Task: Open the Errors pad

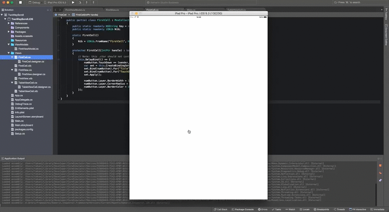Action: point(263,210)
